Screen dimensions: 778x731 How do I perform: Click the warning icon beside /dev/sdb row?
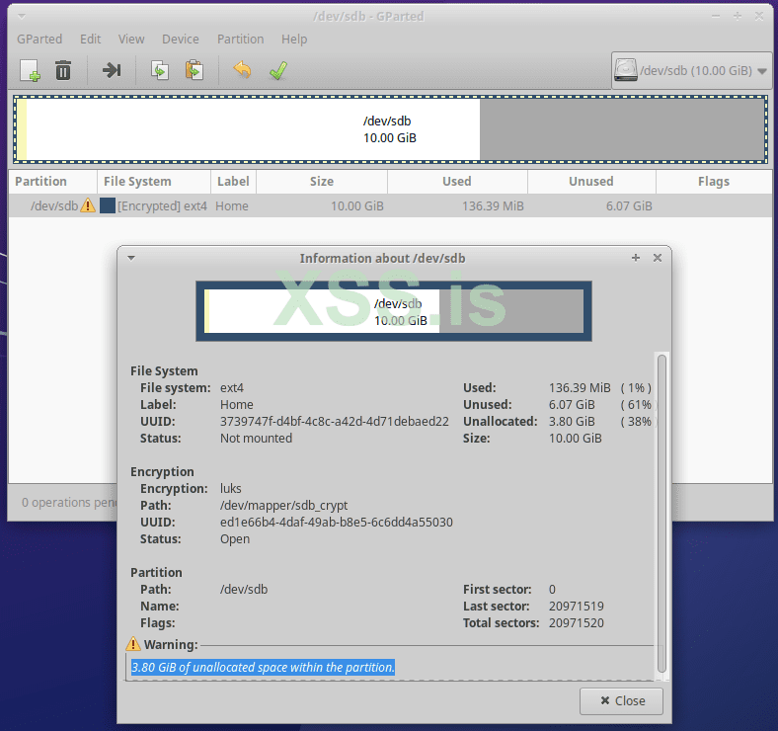(88, 205)
